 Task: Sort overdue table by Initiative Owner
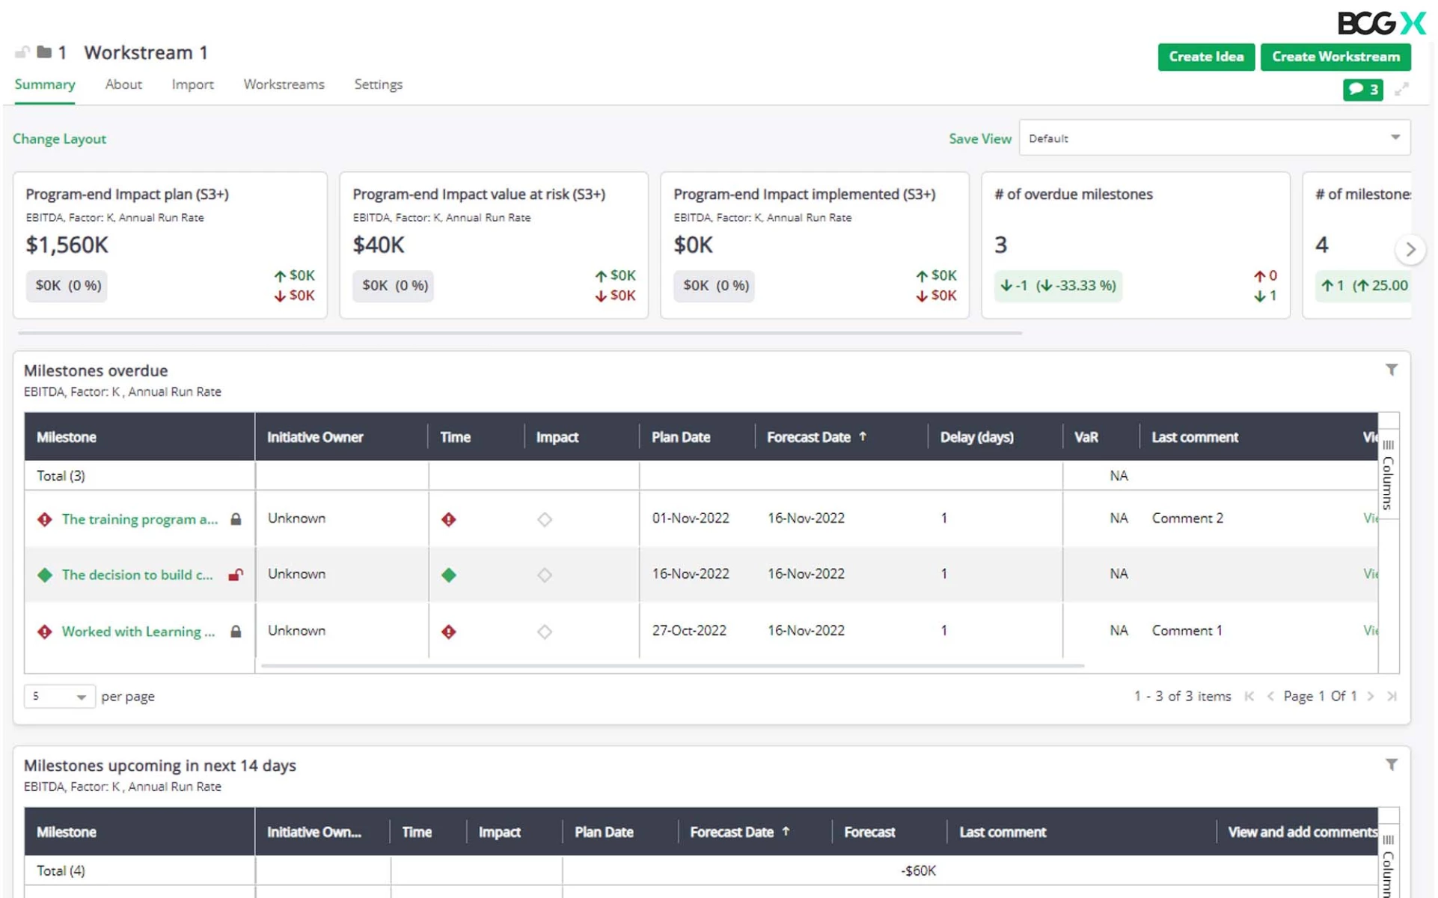tap(315, 437)
